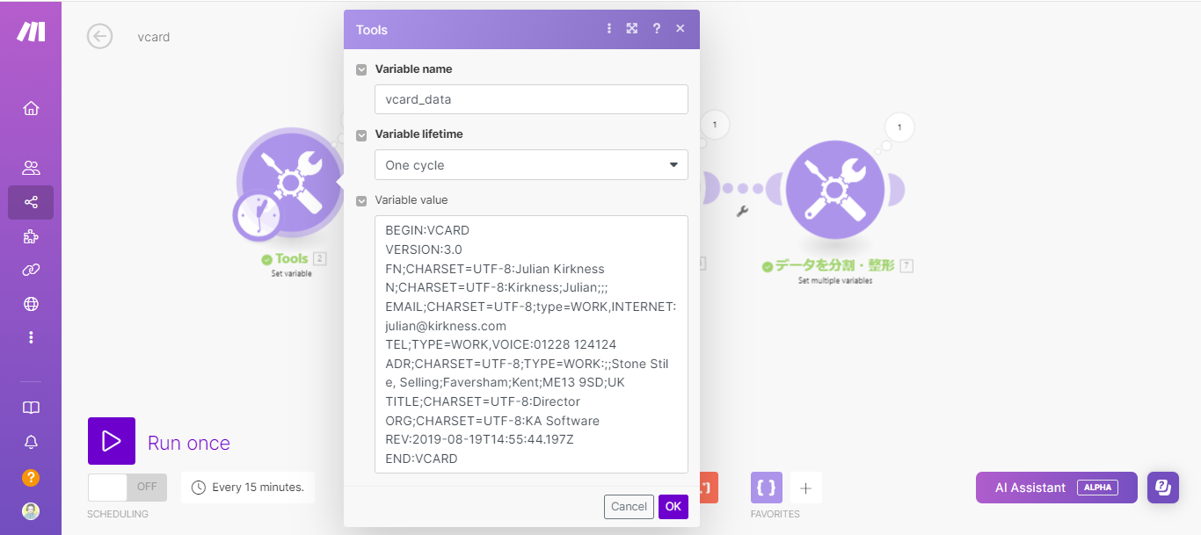Toggle the Variable value checkbox
1201x535 pixels.
[361, 201]
